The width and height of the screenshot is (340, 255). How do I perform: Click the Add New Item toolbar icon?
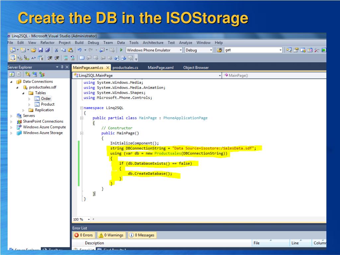tap(23, 50)
